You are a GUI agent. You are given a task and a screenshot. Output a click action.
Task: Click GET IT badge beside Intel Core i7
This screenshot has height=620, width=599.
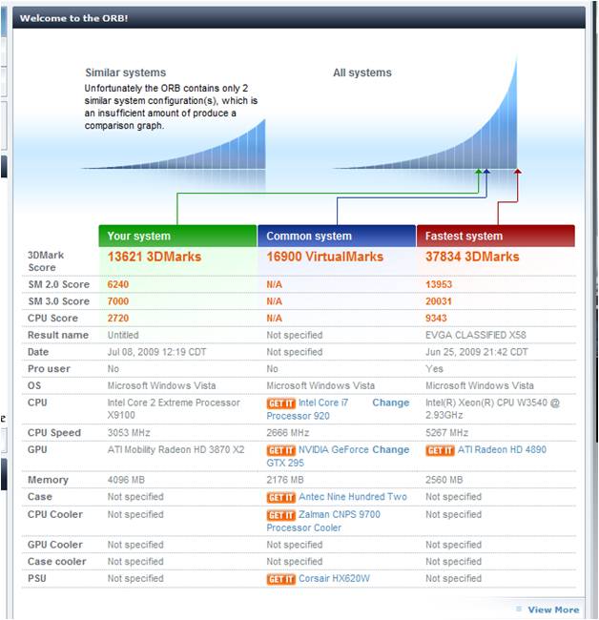click(281, 403)
